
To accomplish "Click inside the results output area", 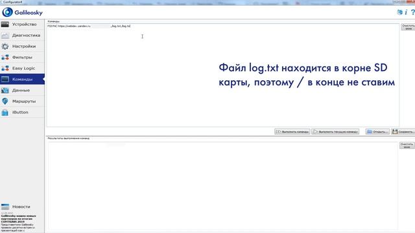I will tap(222, 186).
